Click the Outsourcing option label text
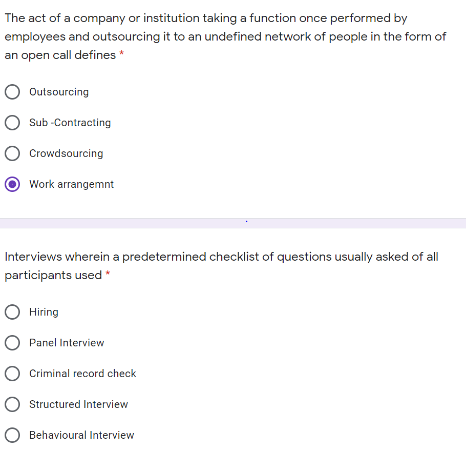Image resolution: width=466 pixels, height=449 pixels. [59, 92]
